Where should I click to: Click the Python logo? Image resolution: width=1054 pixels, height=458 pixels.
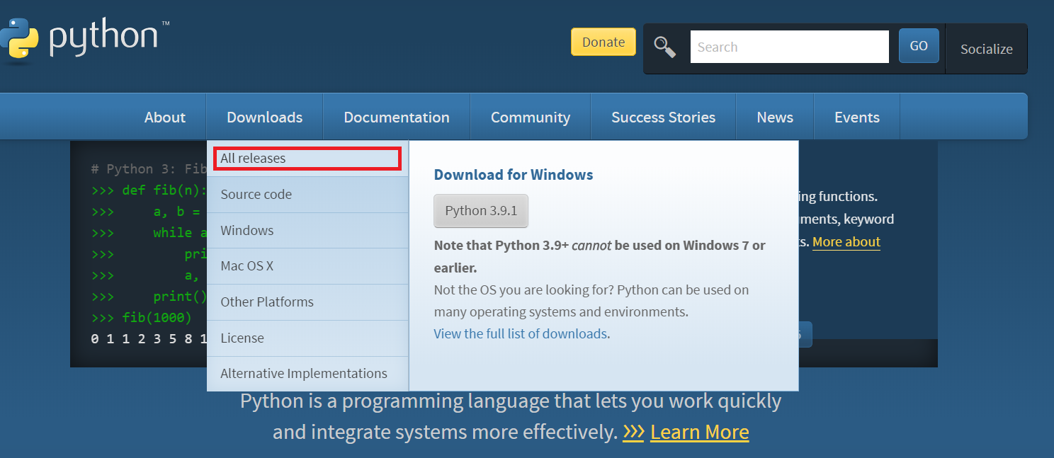click(x=85, y=39)
